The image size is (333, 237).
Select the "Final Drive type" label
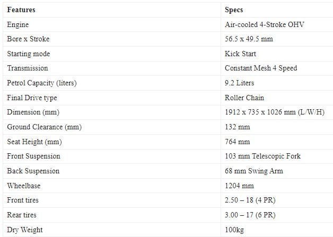point(32,98)
